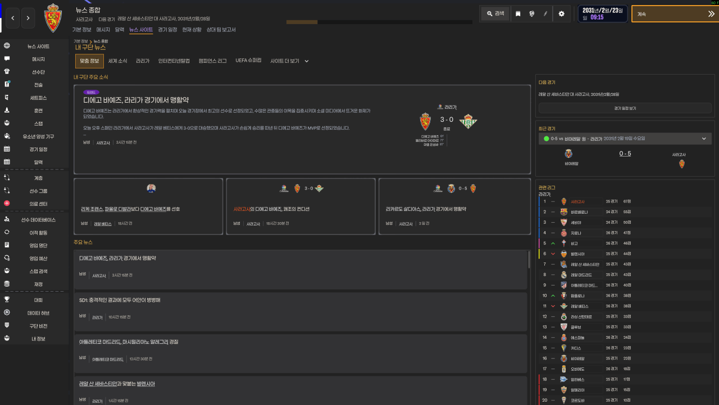The height and width of the screenshot is (405, 719).
Task: Click the Zaragoza club crest in the header
Action: click(53, 17)
